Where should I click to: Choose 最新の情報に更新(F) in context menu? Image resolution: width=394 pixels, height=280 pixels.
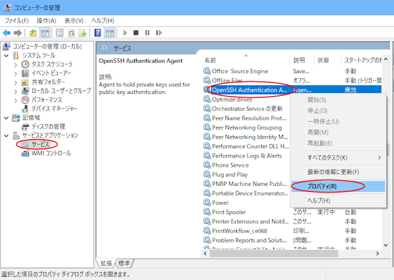(338, 172)
